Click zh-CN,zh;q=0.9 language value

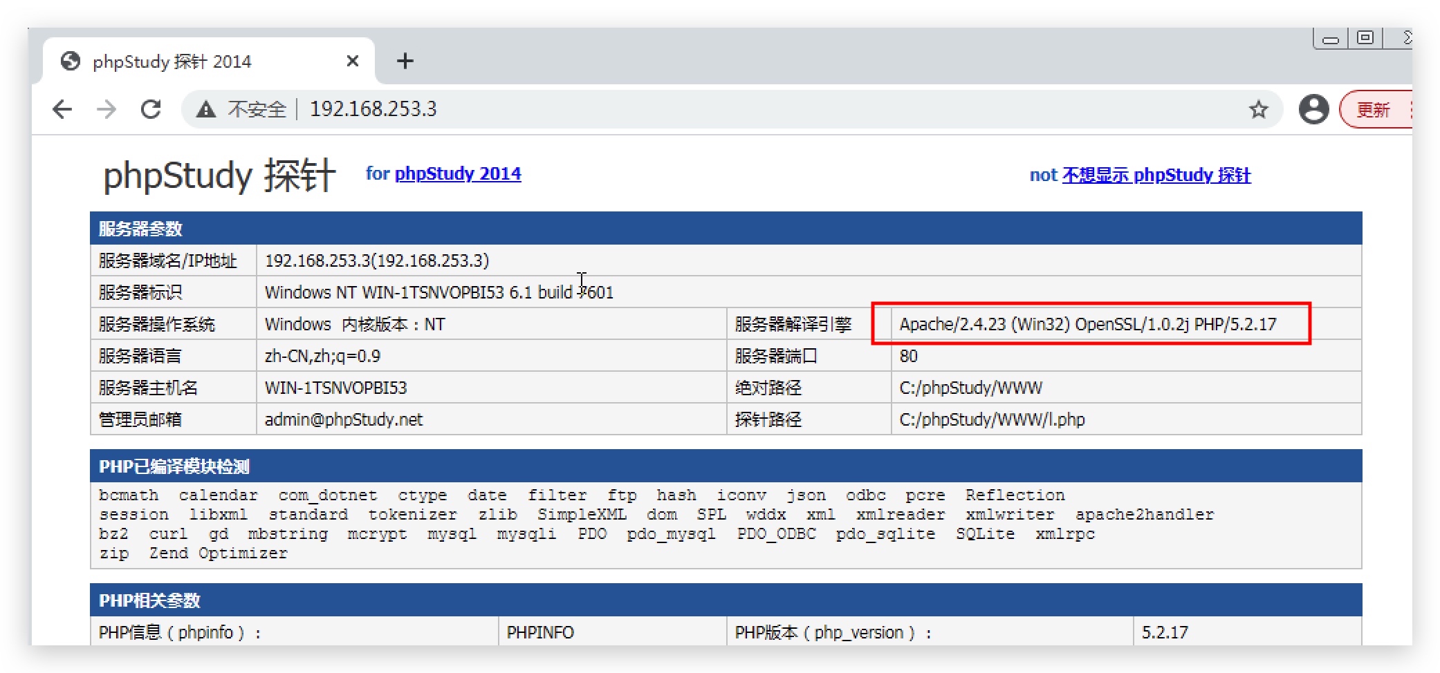click(x=322, y=356)
